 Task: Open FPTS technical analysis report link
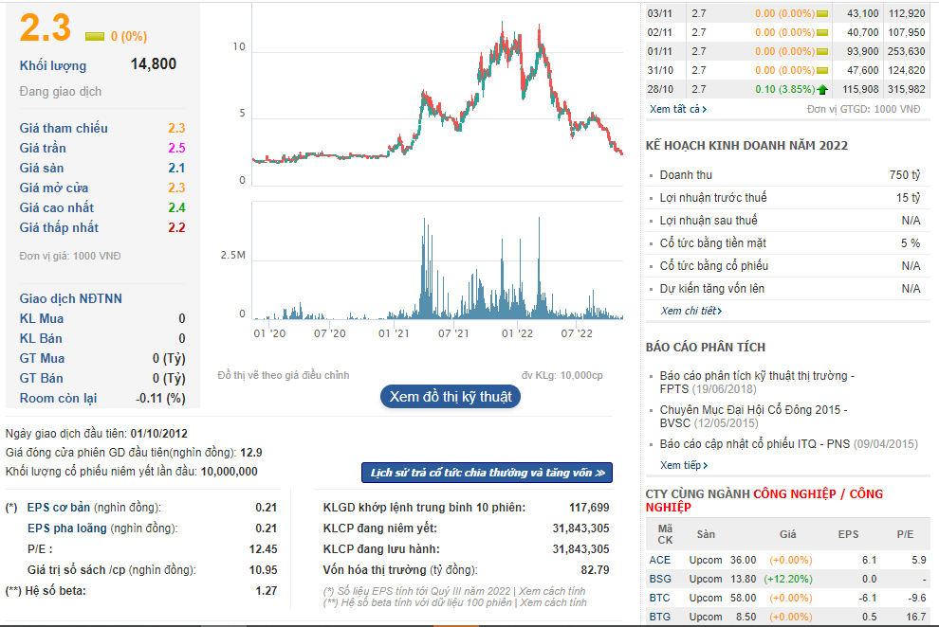coord(757,383)
